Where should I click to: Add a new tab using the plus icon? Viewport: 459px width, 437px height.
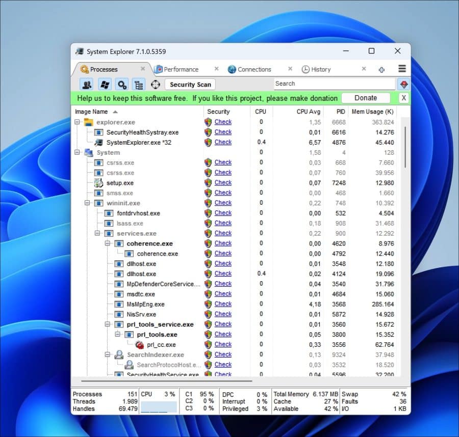click(381, 69)
